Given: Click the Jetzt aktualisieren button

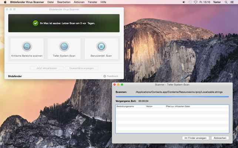Looking at the screenshot, I should [47, 68].
